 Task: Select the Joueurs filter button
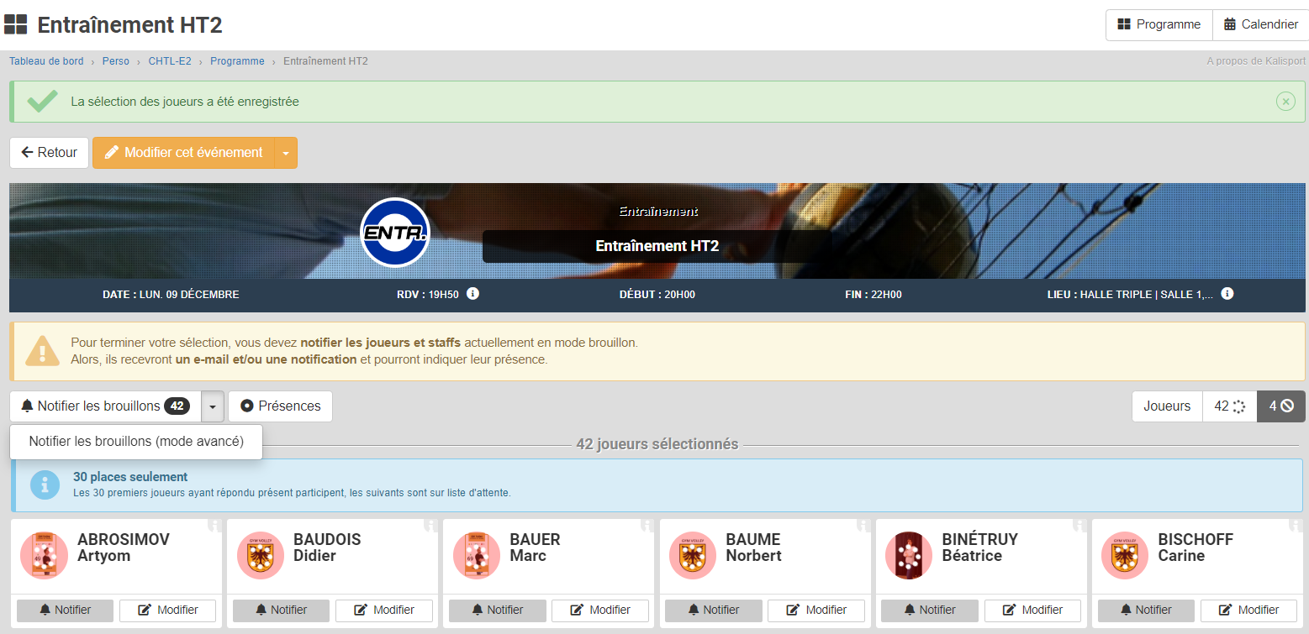pyautogui.click(x=1167, y=406)
